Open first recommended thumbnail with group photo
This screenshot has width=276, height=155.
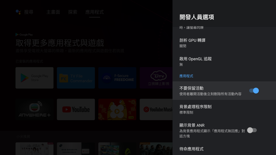(x=34, y=148)
